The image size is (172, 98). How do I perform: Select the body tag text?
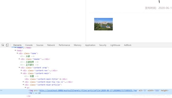pos(20,50)
